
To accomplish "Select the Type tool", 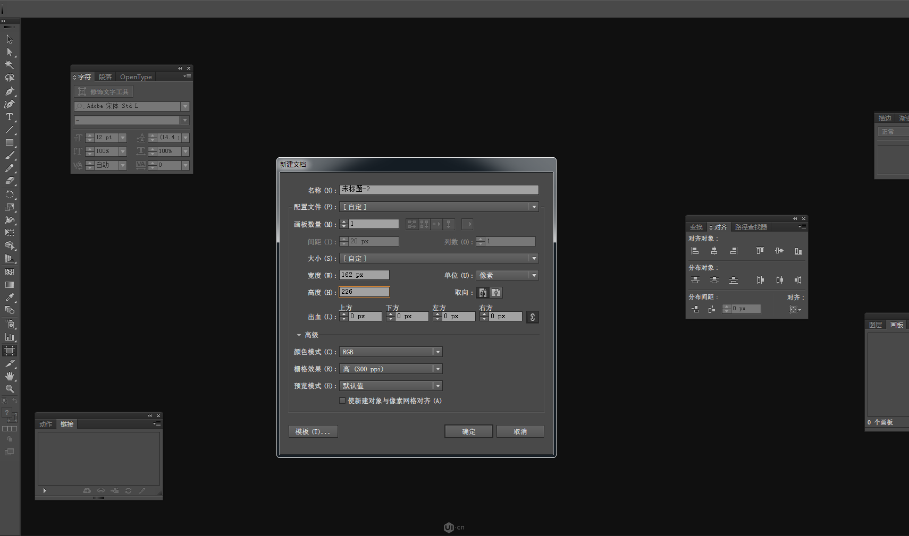I will (9, 117).
